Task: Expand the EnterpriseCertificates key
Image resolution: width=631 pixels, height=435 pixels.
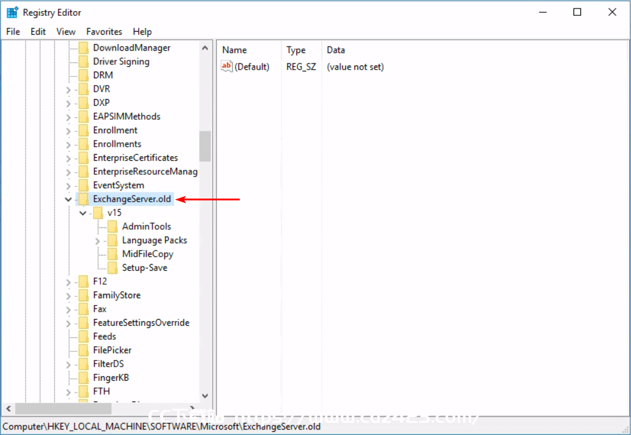Action: (68, 159)
